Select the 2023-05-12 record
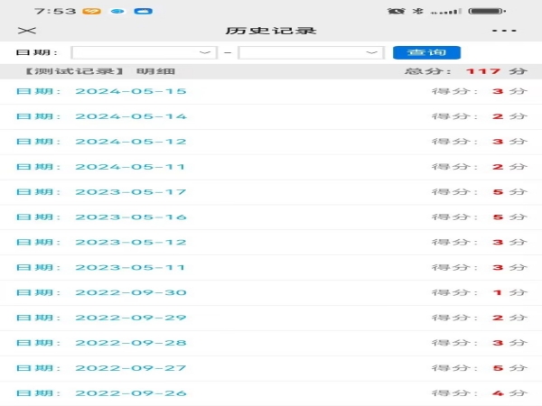The height and width of the screenshot is (406, 542). coord(271,243)
